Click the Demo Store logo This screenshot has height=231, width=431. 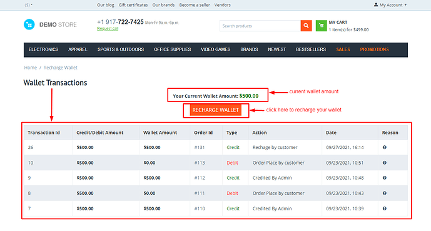coord(50,25)
